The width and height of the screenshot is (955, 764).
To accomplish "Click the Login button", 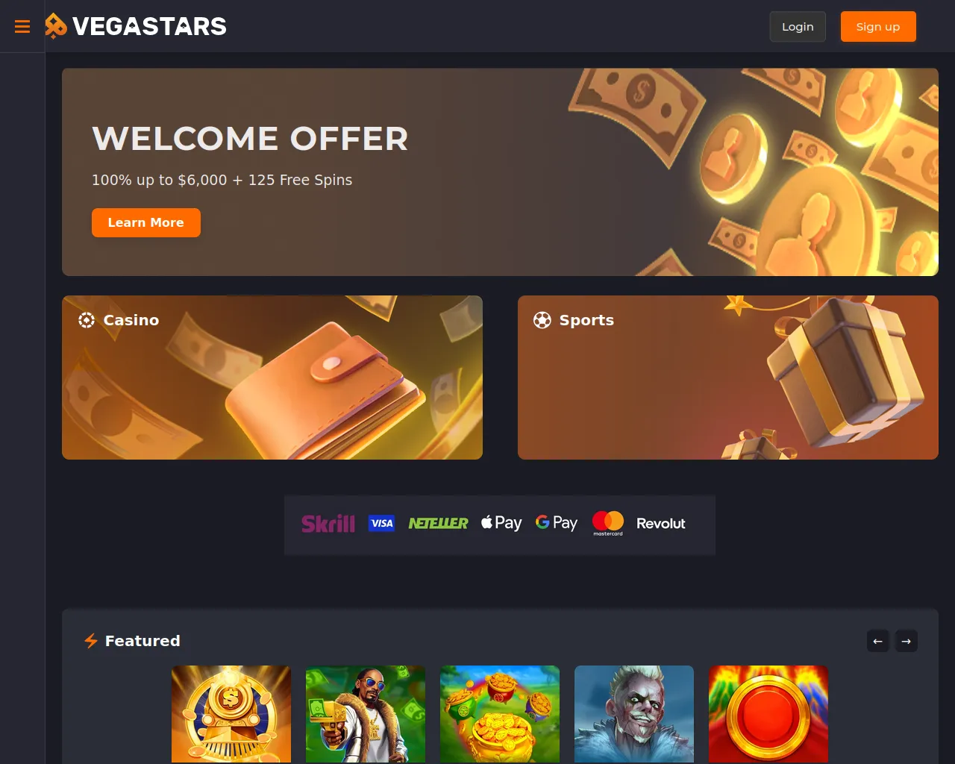I will point(798,27).
